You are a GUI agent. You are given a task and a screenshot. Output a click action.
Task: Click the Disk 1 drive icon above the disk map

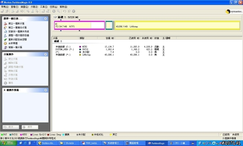(x=55, y=17)
